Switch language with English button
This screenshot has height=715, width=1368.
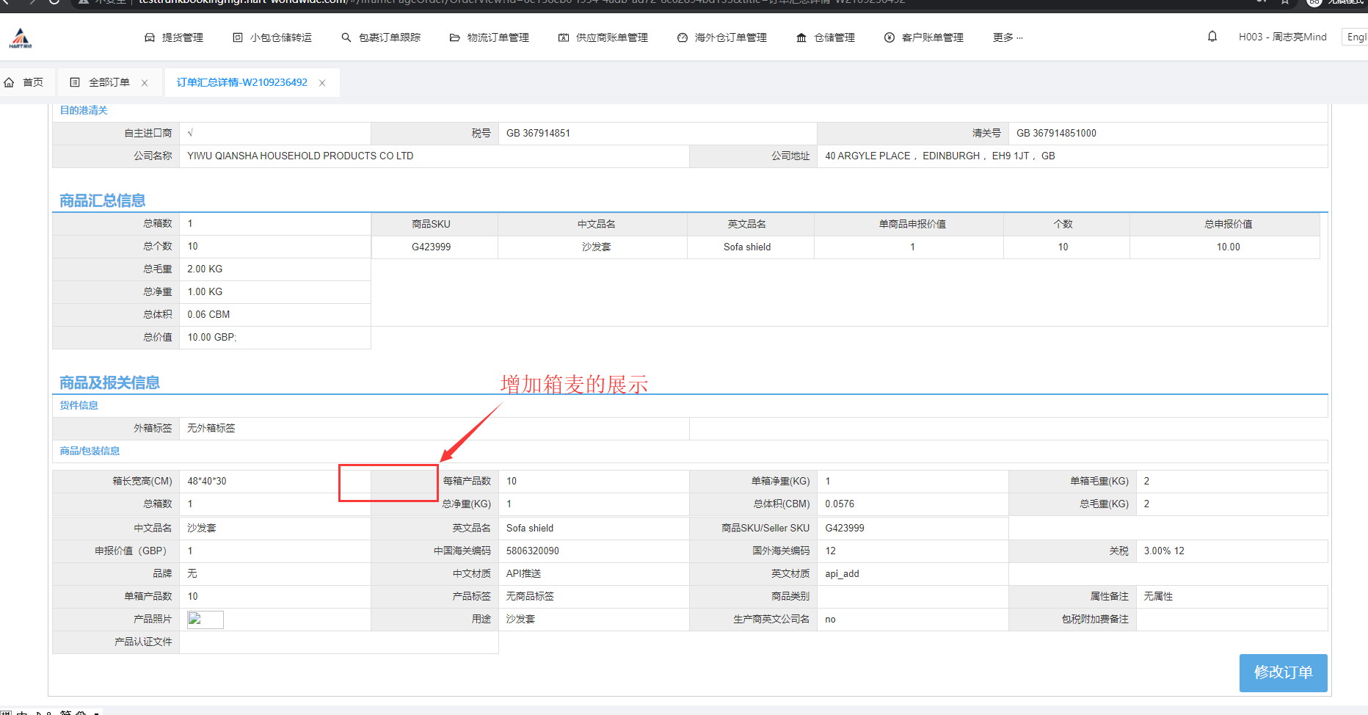coord(1356,37)
